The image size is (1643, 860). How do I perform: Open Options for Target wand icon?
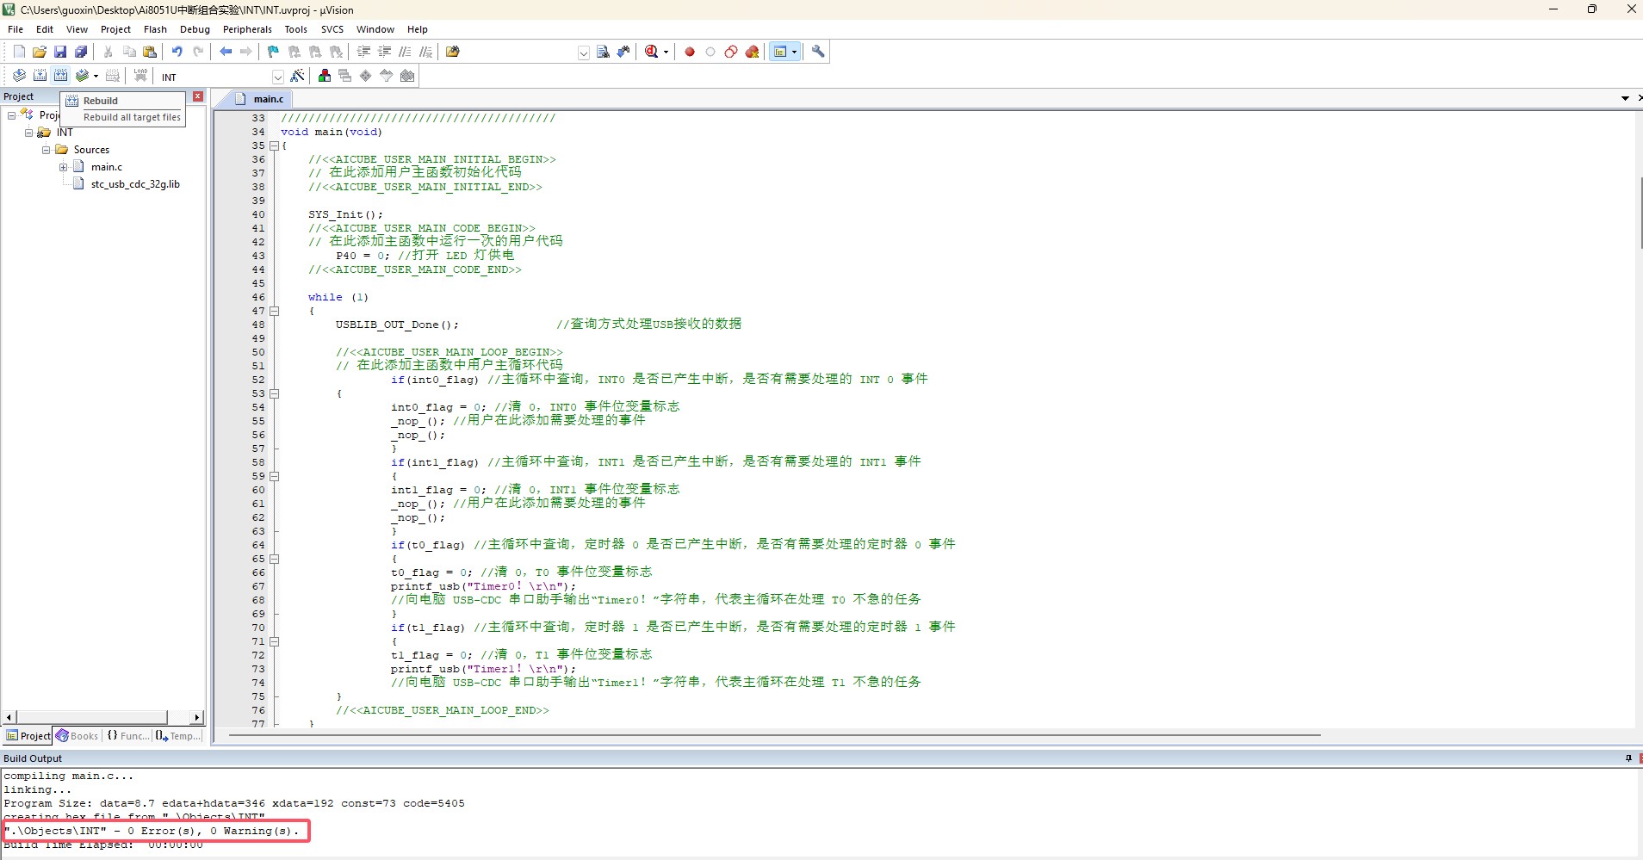coord(297,77)
